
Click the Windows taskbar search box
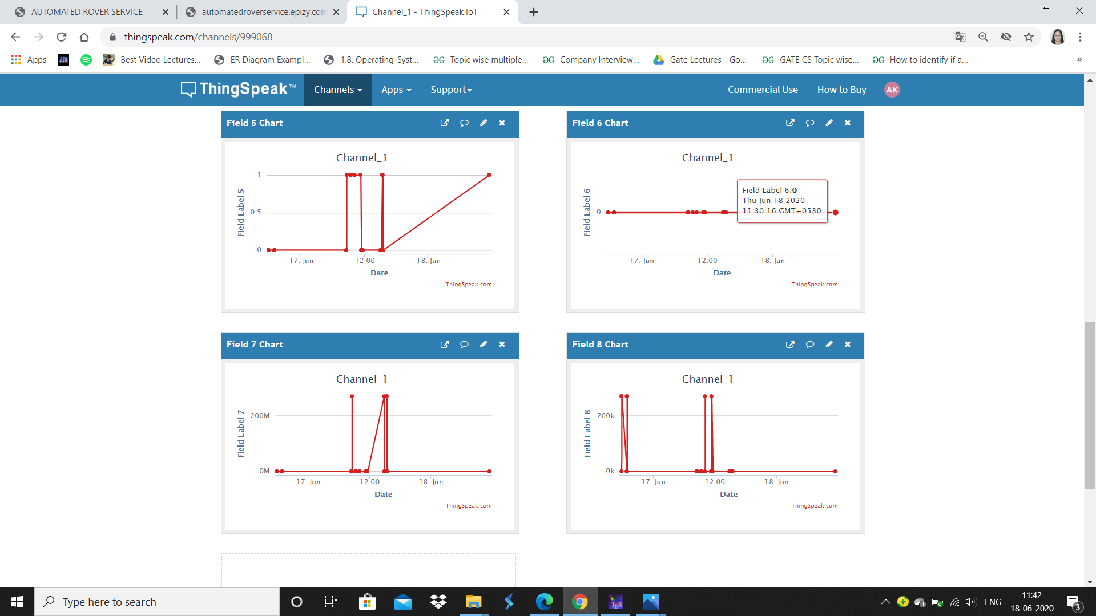point(157,602)
